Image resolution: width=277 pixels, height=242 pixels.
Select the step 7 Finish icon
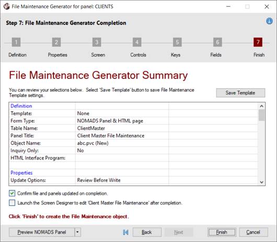click(x=258, y=42)
